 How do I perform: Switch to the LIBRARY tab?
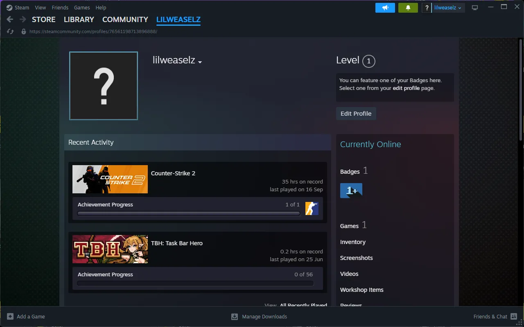point(79,20)
